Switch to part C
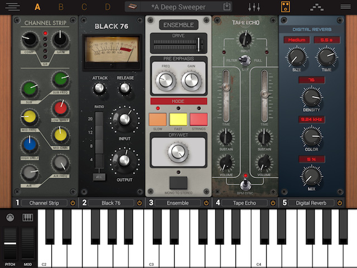The height and width of the screenshot is (268, 357). pos(84,7)
